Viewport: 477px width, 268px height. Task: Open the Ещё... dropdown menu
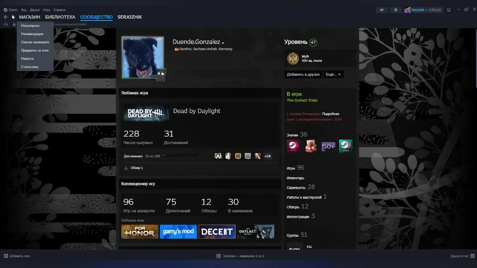pyautogui.click(x=333, y=74)
